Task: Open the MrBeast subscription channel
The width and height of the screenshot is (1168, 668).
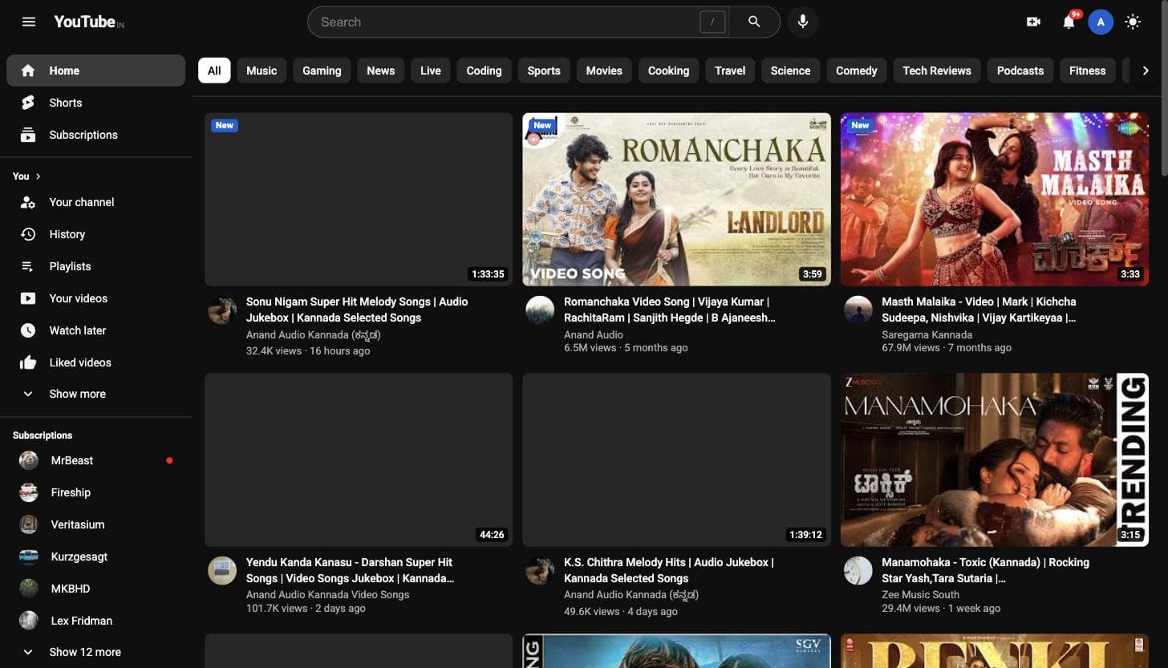Action: [x=95, y=460]
